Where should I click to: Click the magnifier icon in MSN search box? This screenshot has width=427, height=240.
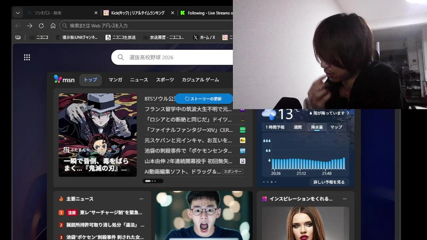pyautogui.click(x=121, y=57)
